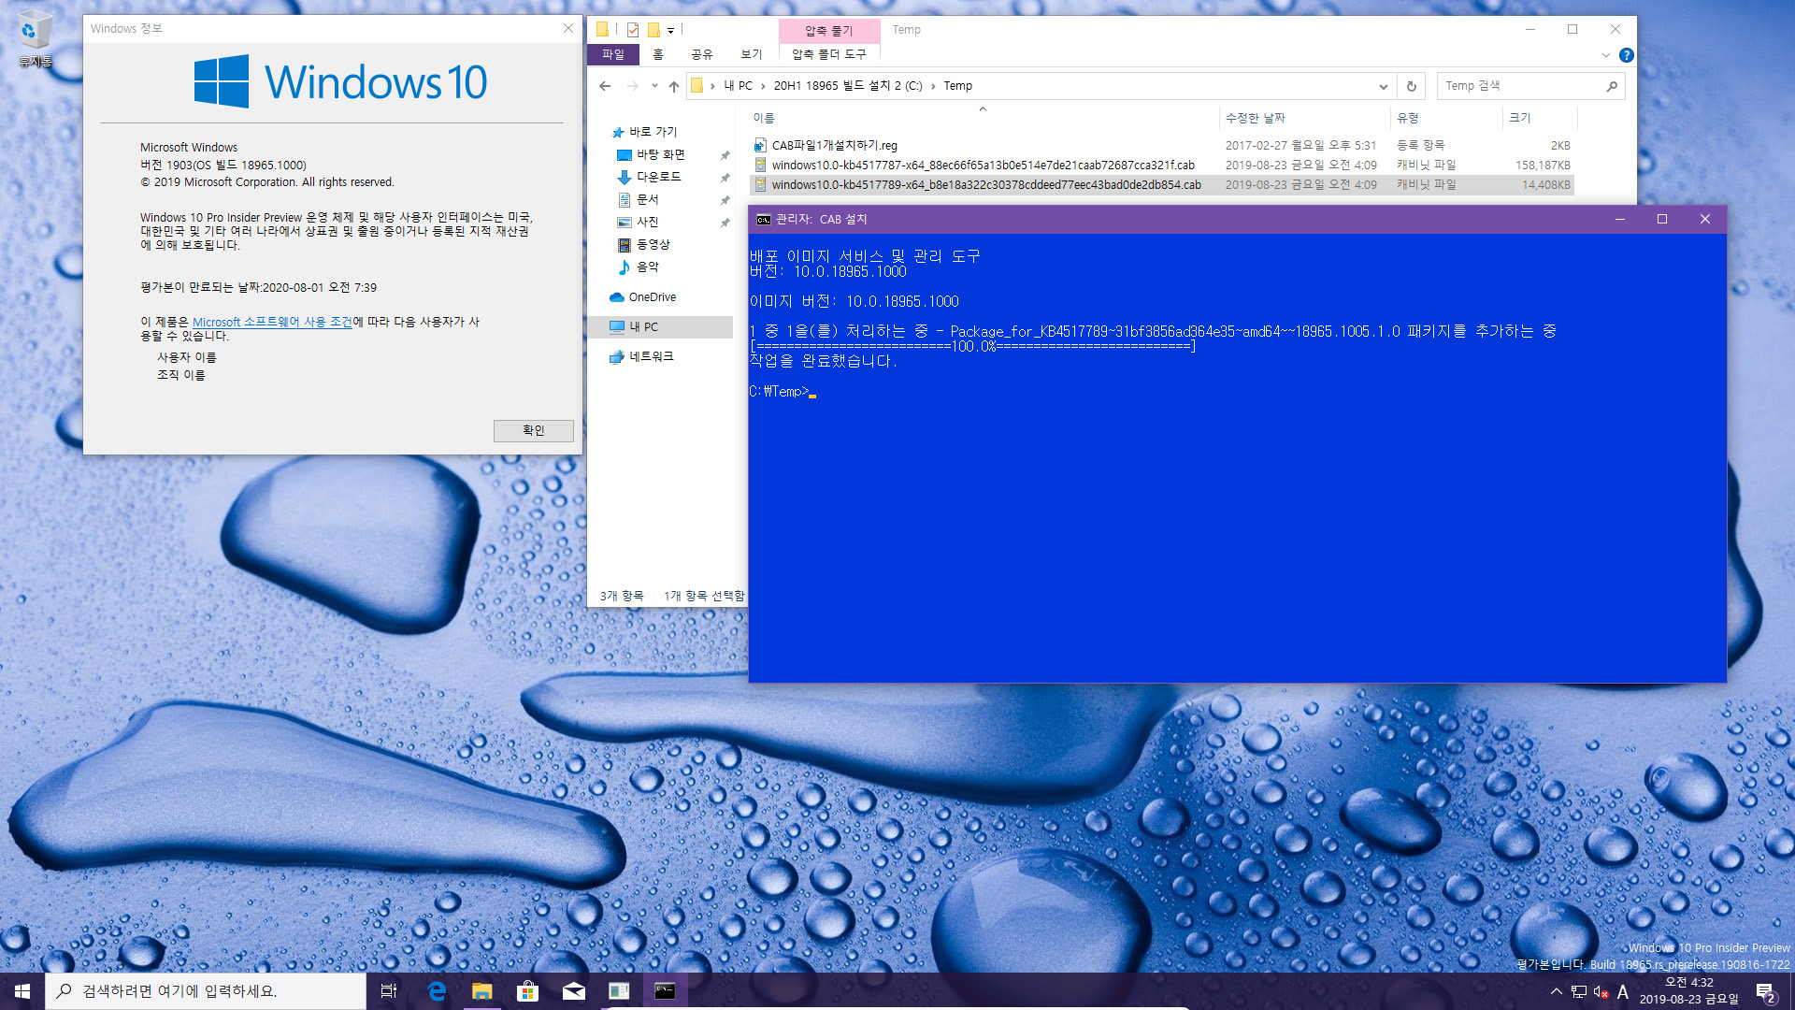Open the Windows Start menu
The height and width of the screenshot is (1010, 1795).
point(22,991)
